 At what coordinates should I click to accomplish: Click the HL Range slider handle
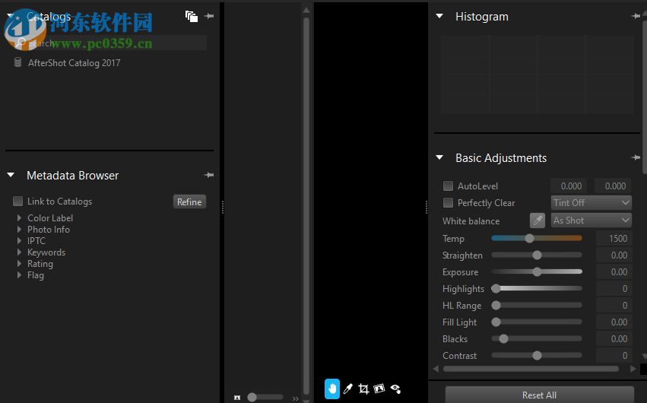click(x=496, y=305)
